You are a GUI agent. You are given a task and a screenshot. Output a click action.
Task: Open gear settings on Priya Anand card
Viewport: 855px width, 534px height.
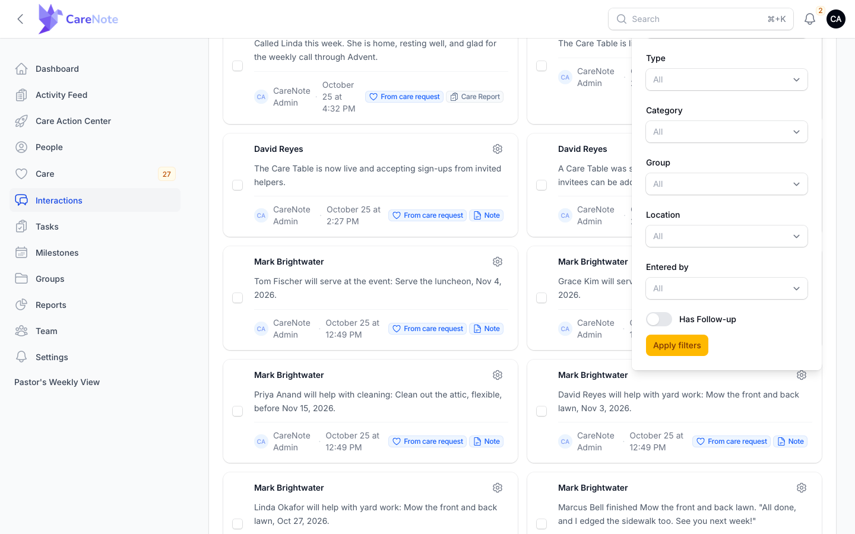click(498, 375)
